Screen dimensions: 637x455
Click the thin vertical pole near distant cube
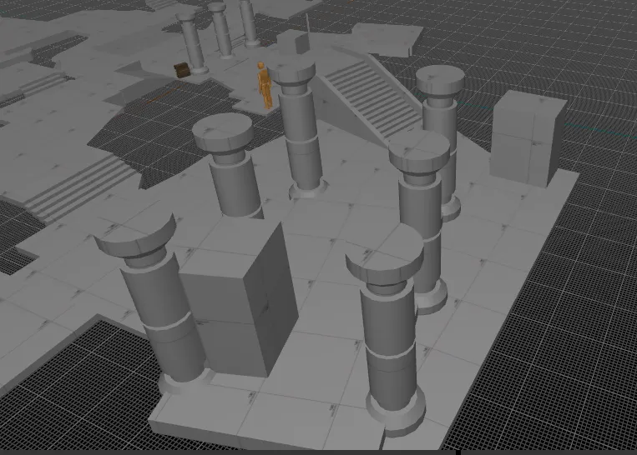[x=307, y=24]
